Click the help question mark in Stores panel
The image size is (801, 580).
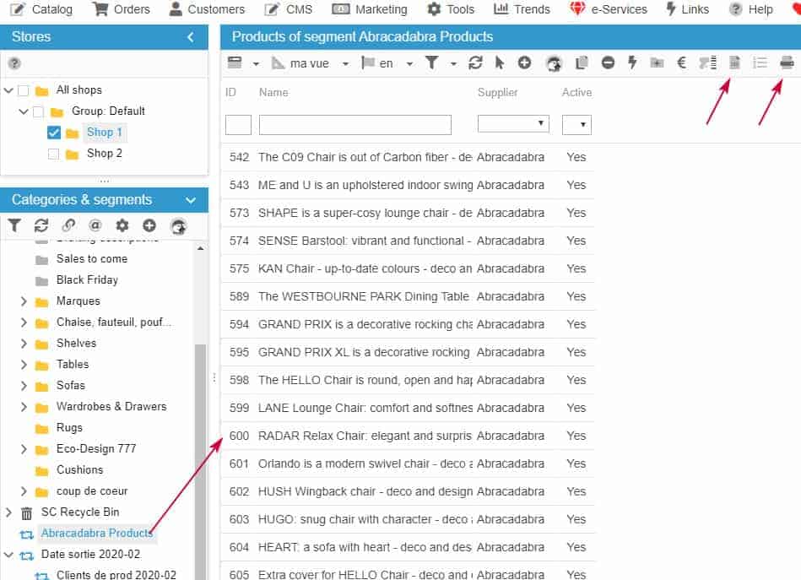tap(14, 64)
